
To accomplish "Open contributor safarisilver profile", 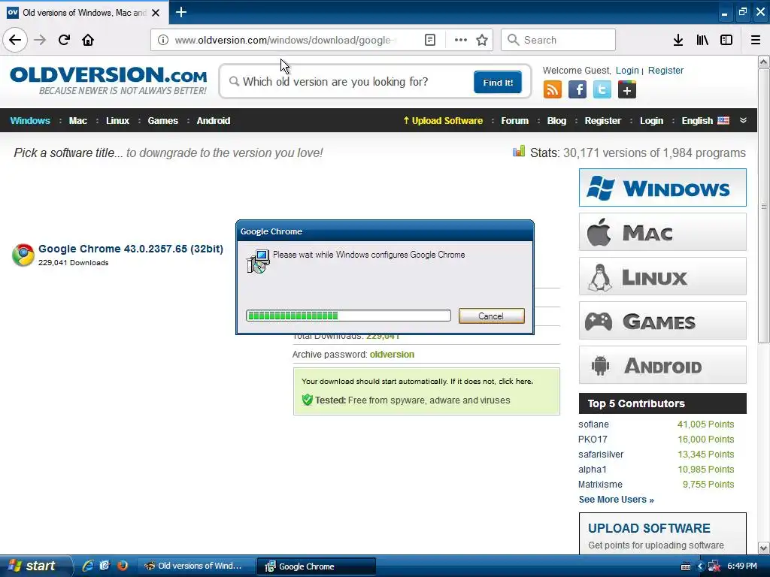I will point(601,455).
